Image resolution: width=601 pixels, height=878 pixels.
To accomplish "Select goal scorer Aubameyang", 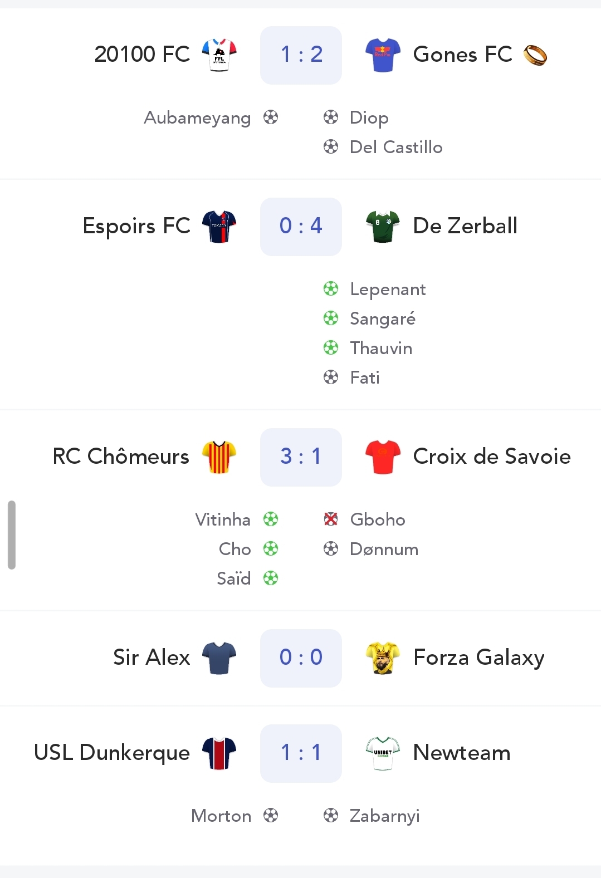I will tap(197, 118).
